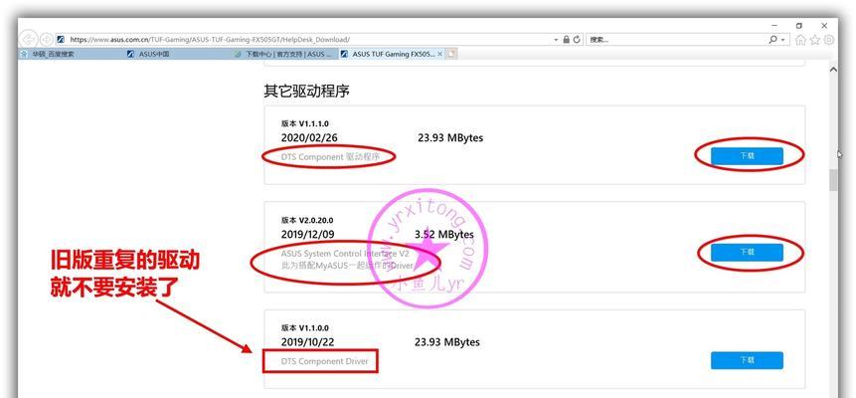The image size is (856, 398).
Task: Click the 3.52 MBytes file size
Action: (443, 234)
